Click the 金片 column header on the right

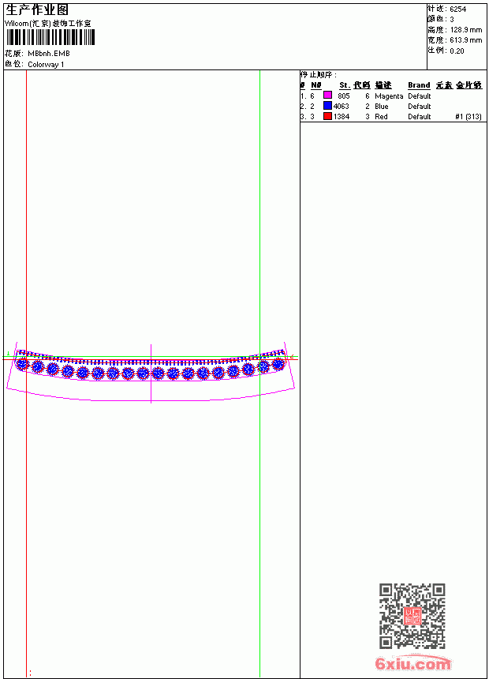coord(468,85)
